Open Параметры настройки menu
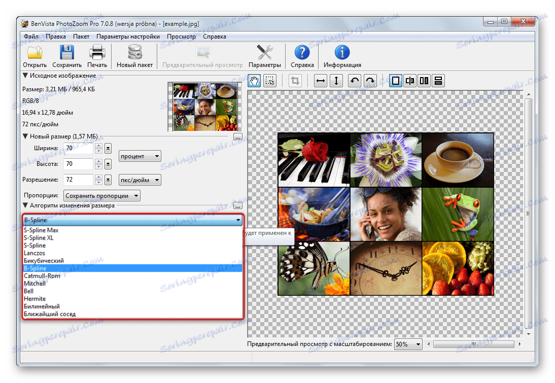555x383 pixels. pyautogui.click(x=128, y=37)
